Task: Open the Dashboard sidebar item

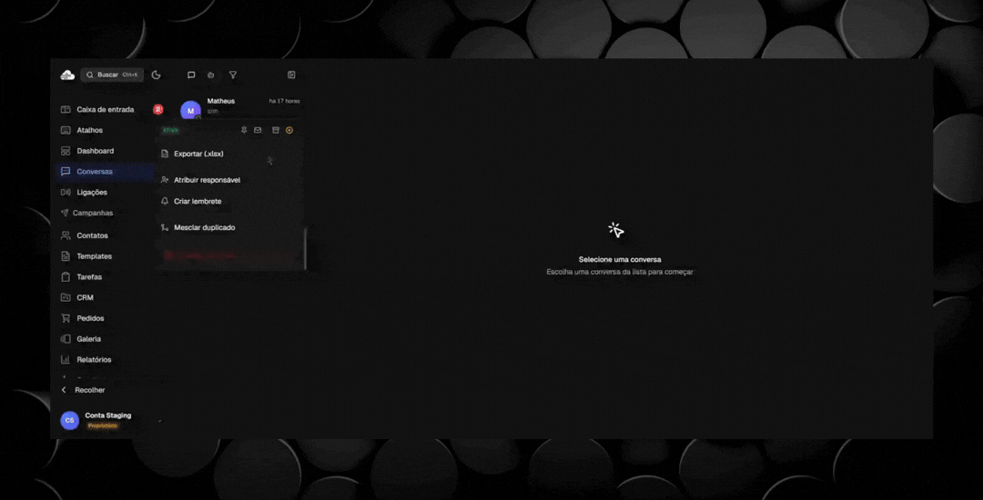Action: [106, 151]
